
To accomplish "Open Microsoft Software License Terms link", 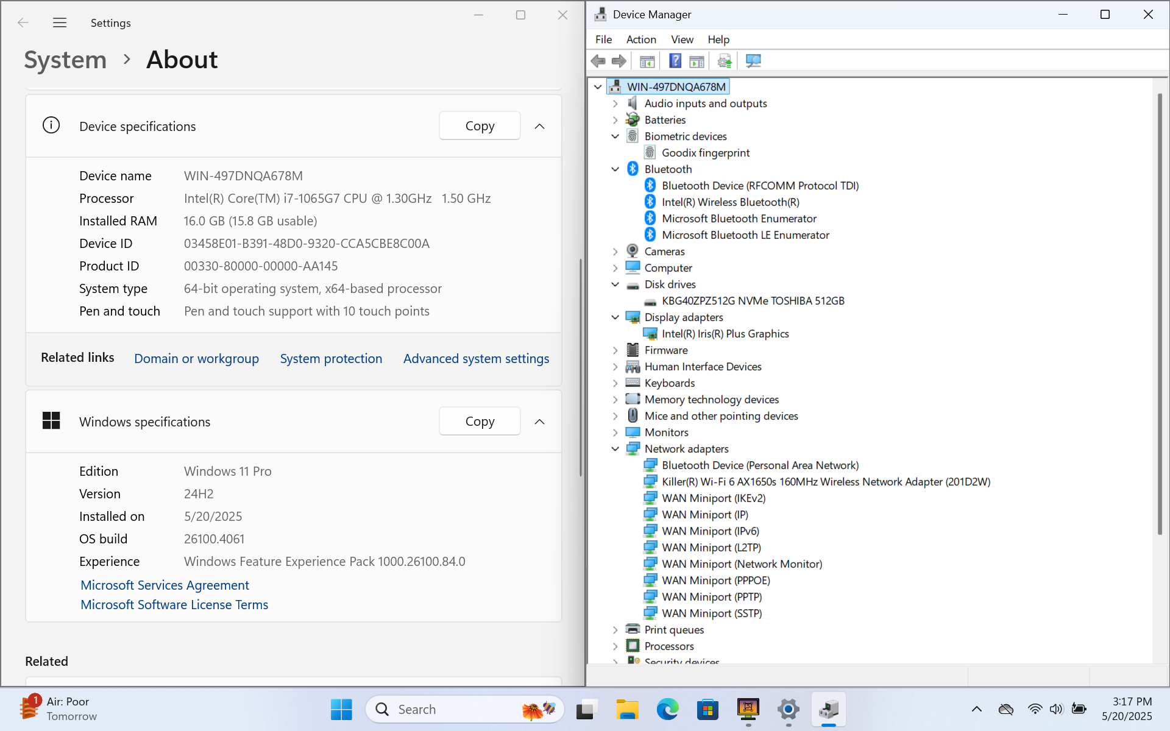I will click(174, 604).
